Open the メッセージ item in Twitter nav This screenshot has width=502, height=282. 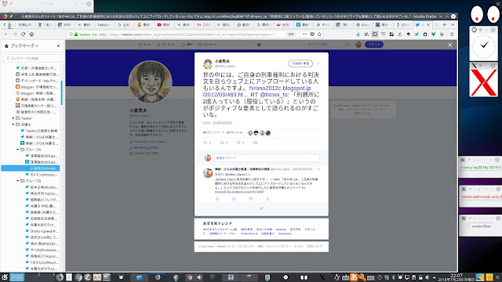(207, 45)
